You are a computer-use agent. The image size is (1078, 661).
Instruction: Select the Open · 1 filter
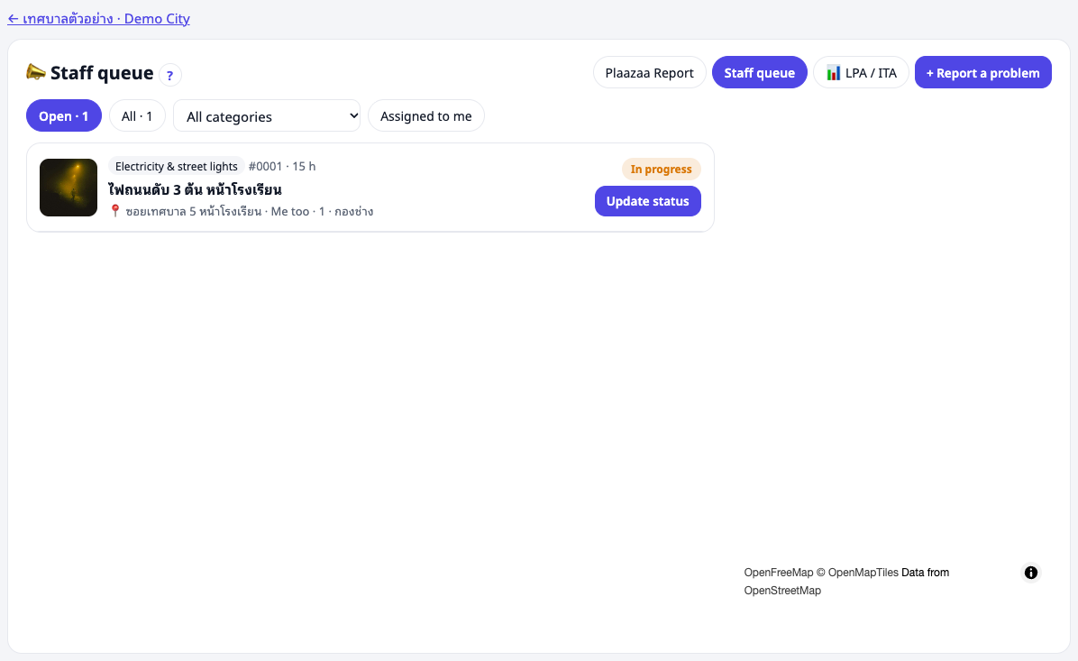click(64, 116)
